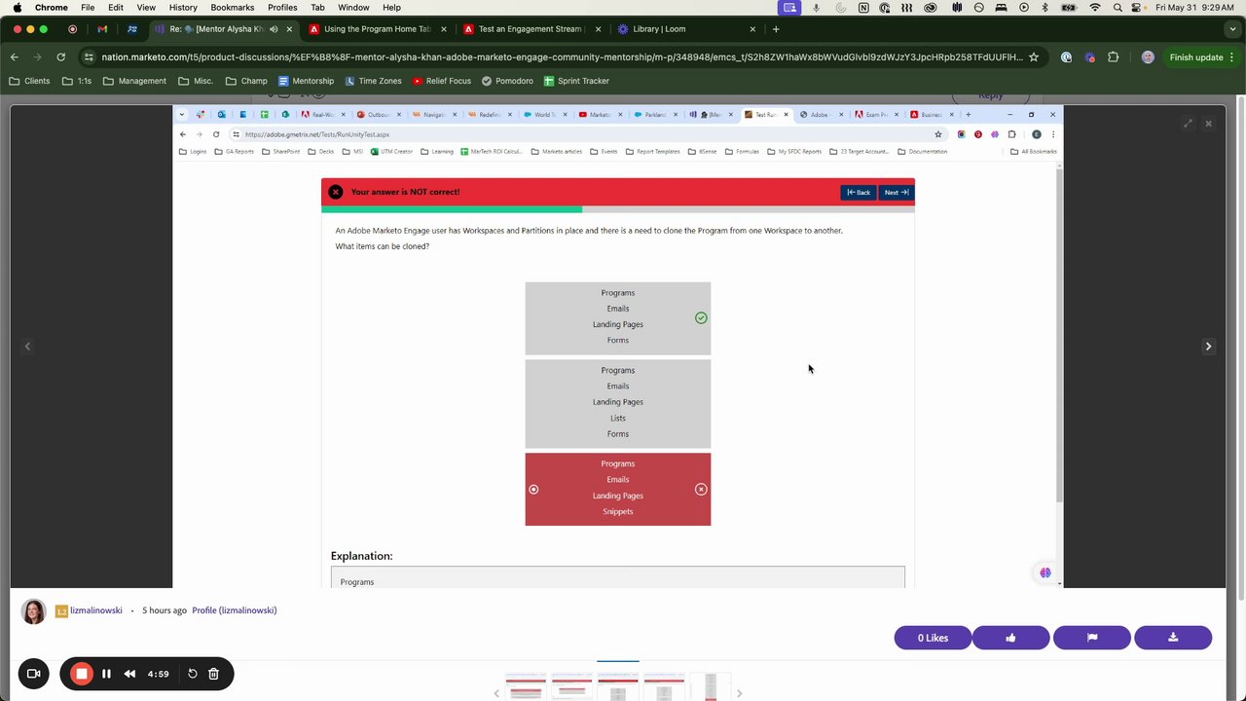Open Mentorship bookmark
1246x701 pixels.
(x=306, y=81)
